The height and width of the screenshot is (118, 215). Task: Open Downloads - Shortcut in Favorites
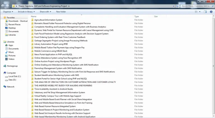18,21
